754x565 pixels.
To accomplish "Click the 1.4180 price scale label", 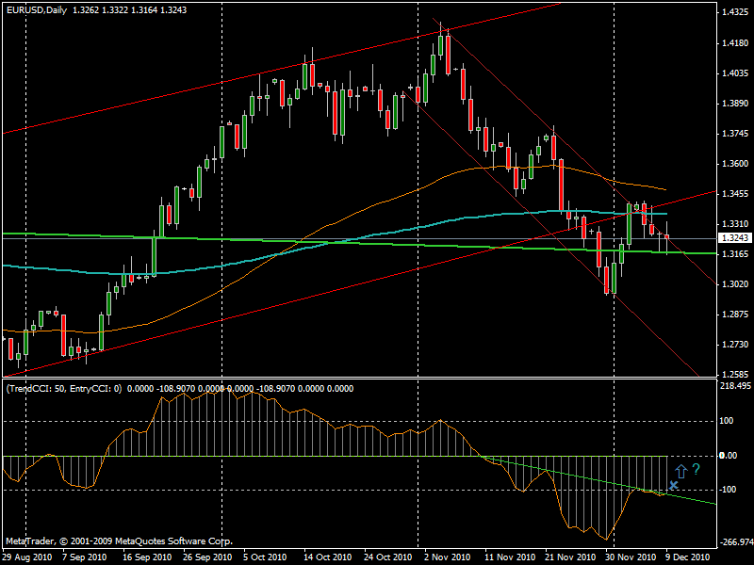I will (735, 43).
